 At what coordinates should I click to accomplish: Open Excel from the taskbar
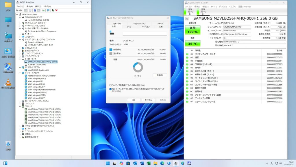point(149,164)
